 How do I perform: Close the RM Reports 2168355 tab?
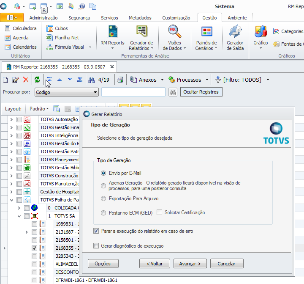112,67
